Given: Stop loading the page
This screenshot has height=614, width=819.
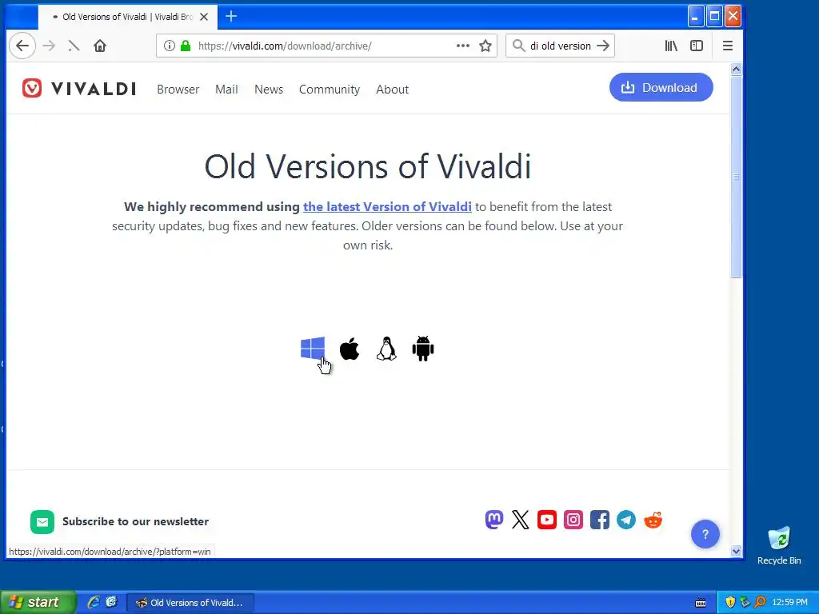Looking at the screenshot, I should pyautogui.click(x=74, y=46).
